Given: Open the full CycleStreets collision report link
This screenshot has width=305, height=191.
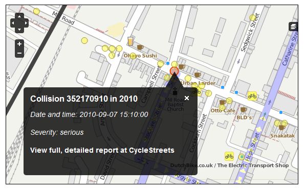Looking at the screenshot, I should click(102, 150).
